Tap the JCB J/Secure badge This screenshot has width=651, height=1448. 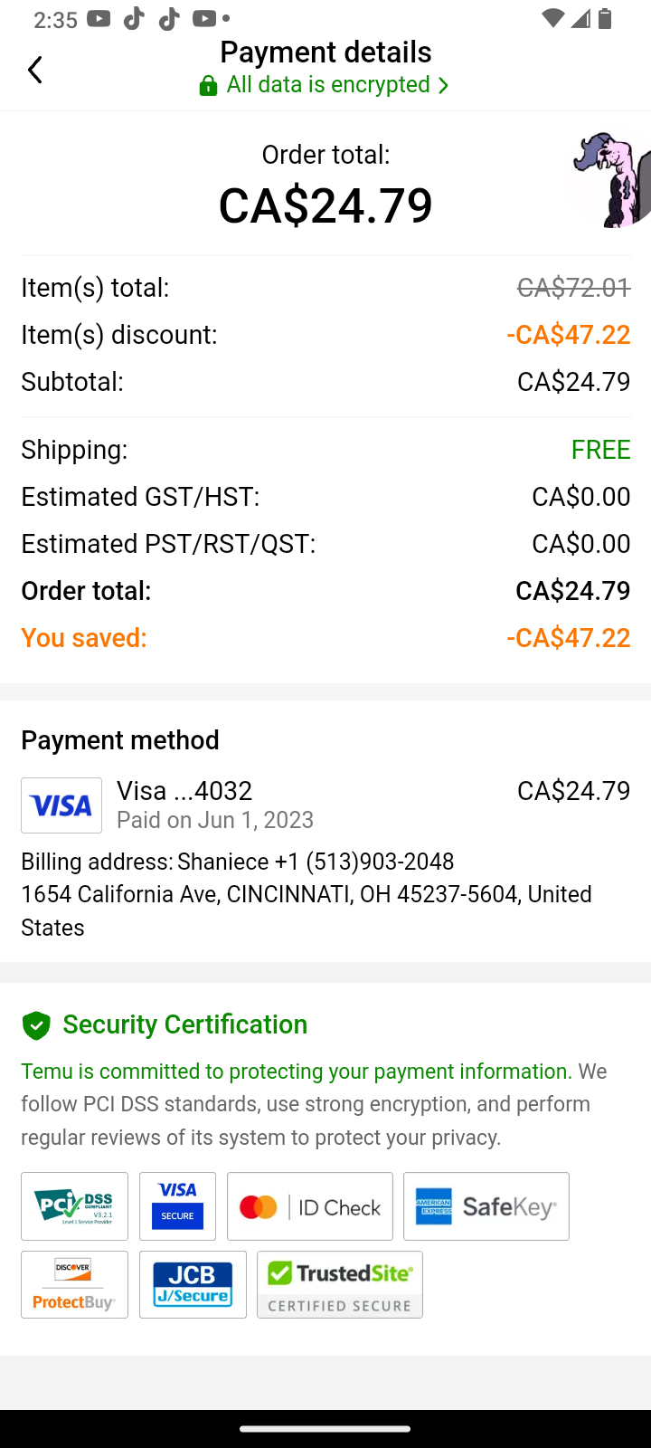[193, 1284]
